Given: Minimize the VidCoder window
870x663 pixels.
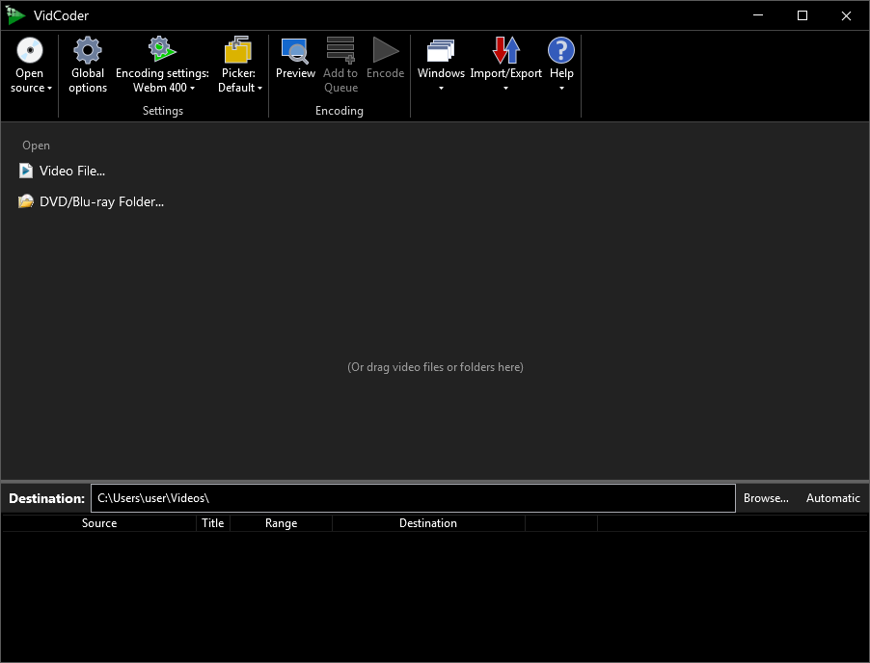Looking at the screenshot, I should (758, 15).
